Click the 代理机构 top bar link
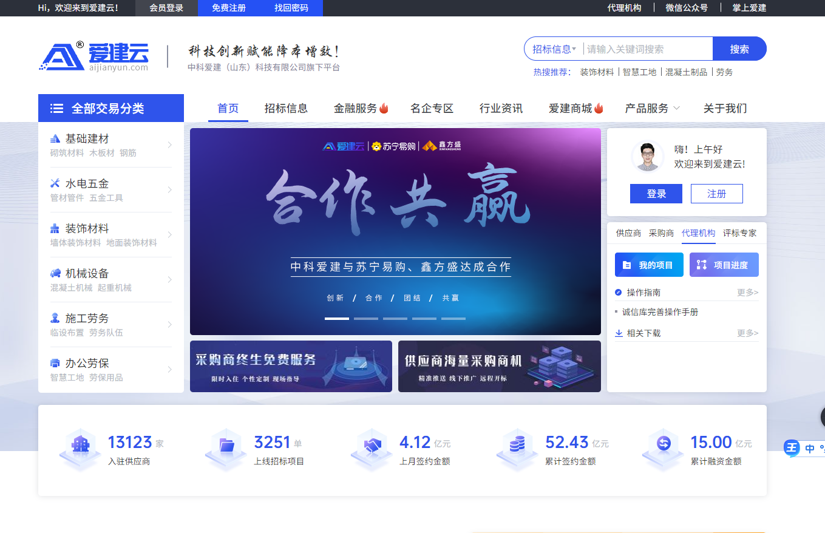This screenshot has height=533, width=825. click(x=624, y=8)
